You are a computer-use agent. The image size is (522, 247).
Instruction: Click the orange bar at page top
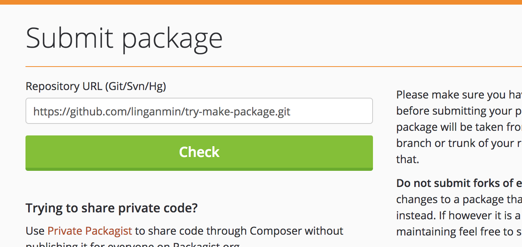261,2
